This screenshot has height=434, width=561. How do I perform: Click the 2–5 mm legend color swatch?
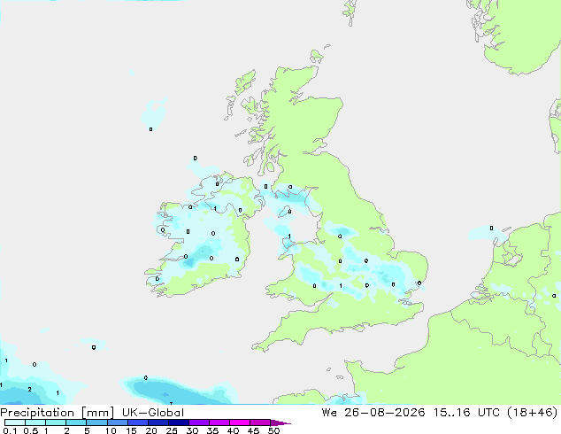tap(76, 422)
